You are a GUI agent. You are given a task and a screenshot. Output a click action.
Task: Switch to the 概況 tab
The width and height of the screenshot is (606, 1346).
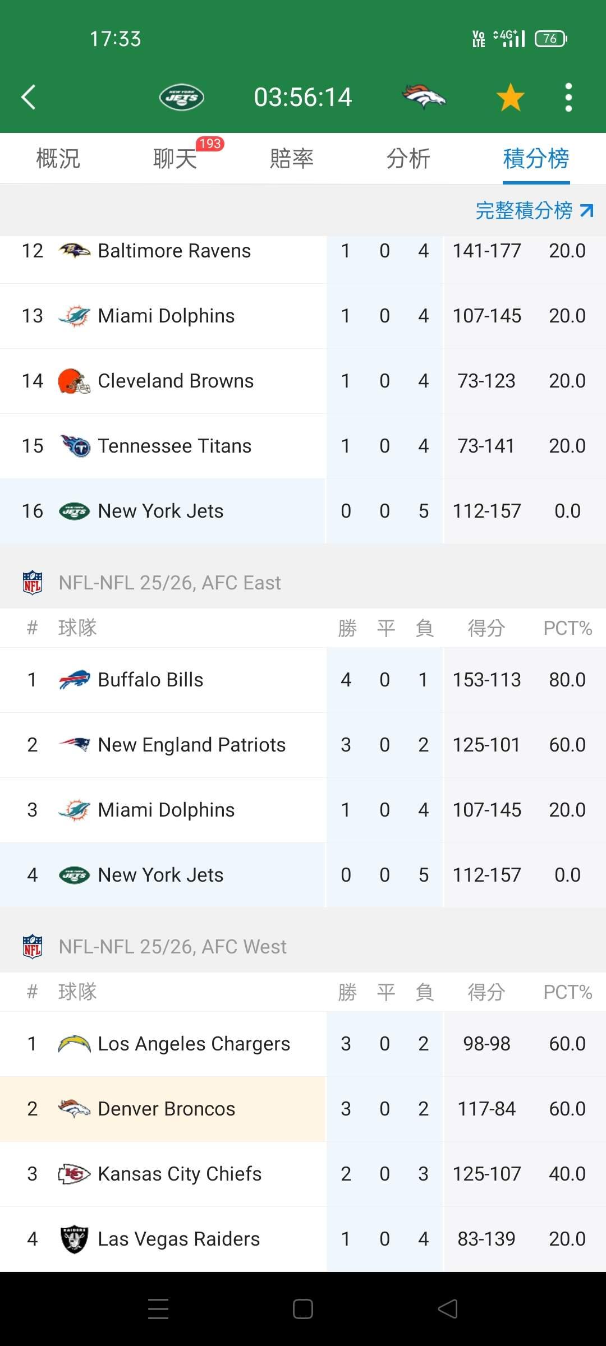(58, 158)
